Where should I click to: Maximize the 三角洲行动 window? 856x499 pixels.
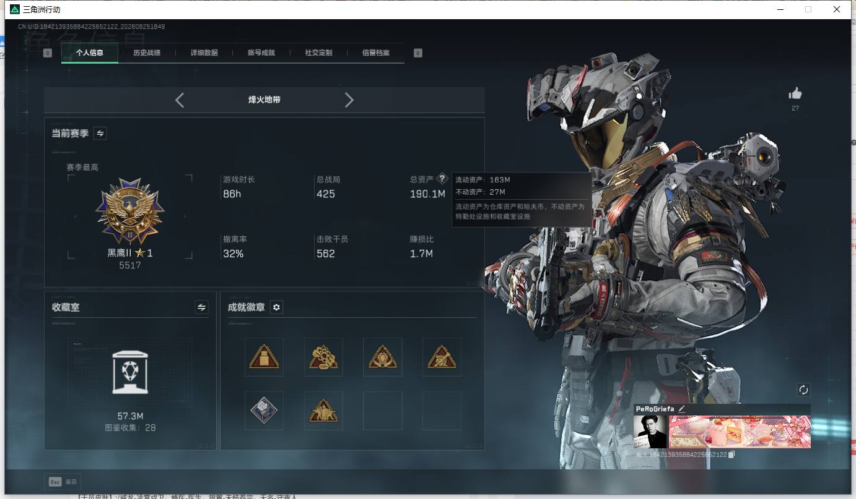click(808, 9)
